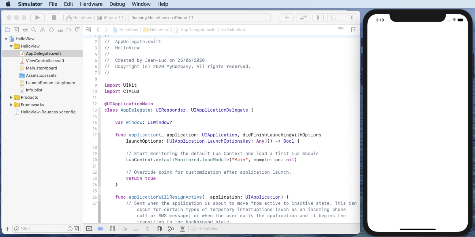Show only recent files filter
Screen dimensions: 475x237
[x=70, y=229]
